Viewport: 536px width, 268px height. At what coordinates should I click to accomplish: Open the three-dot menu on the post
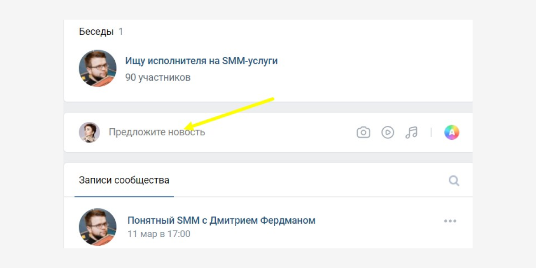pos(450,221)
